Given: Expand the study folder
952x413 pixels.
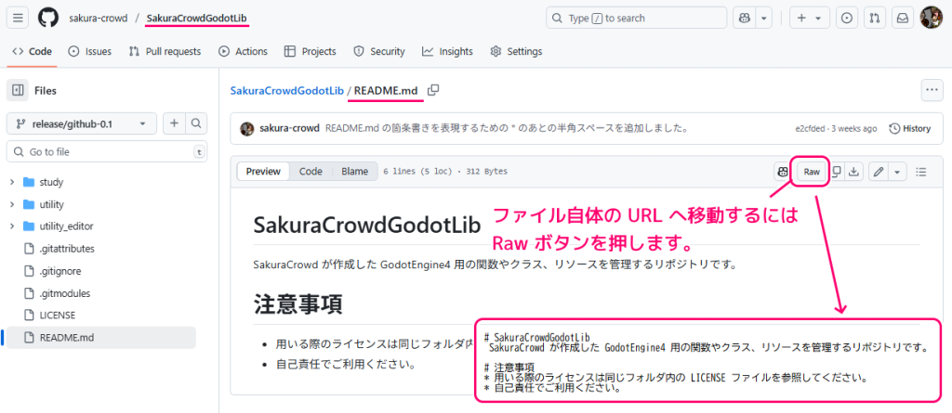Looking at the screenshot, I should [x=12, y=182].
